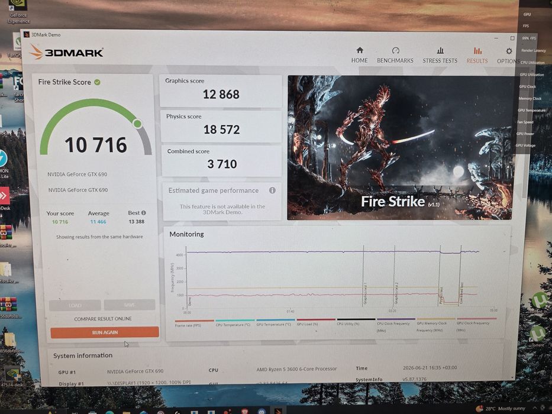Open the lower uTorrent shortcut icon
This screenshot has width=552, height=414.
(x=537, y=336)
